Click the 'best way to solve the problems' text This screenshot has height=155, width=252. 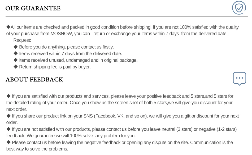(37, 149)
